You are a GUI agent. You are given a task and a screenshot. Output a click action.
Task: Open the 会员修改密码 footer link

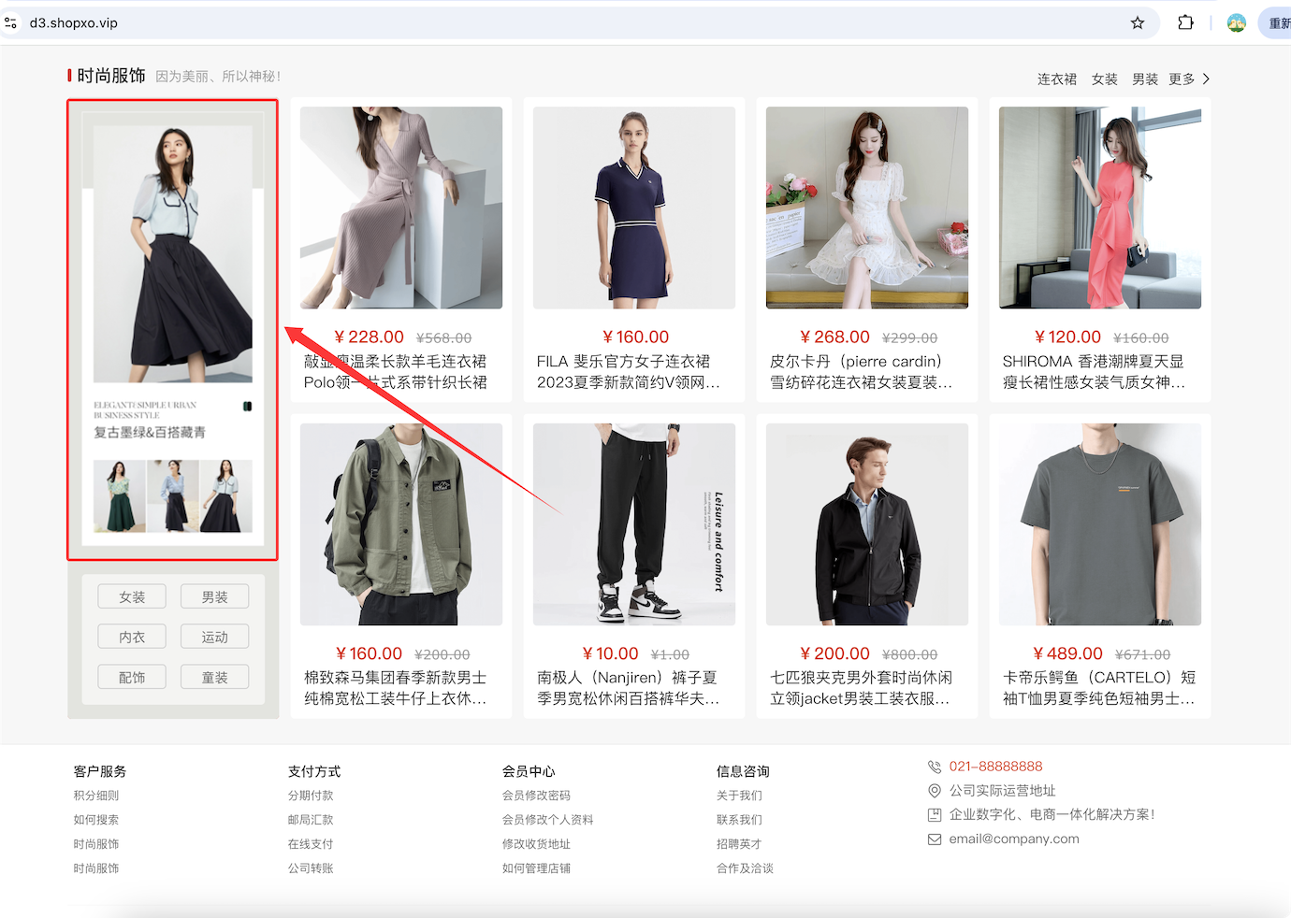(x=536, y=796)
